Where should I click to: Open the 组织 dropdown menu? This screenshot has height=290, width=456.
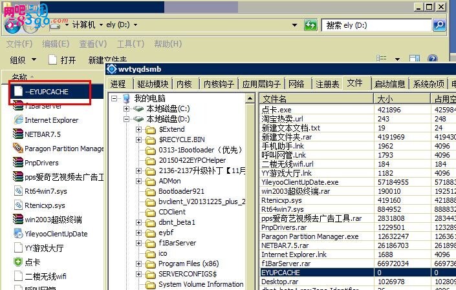tap(23, 60)
